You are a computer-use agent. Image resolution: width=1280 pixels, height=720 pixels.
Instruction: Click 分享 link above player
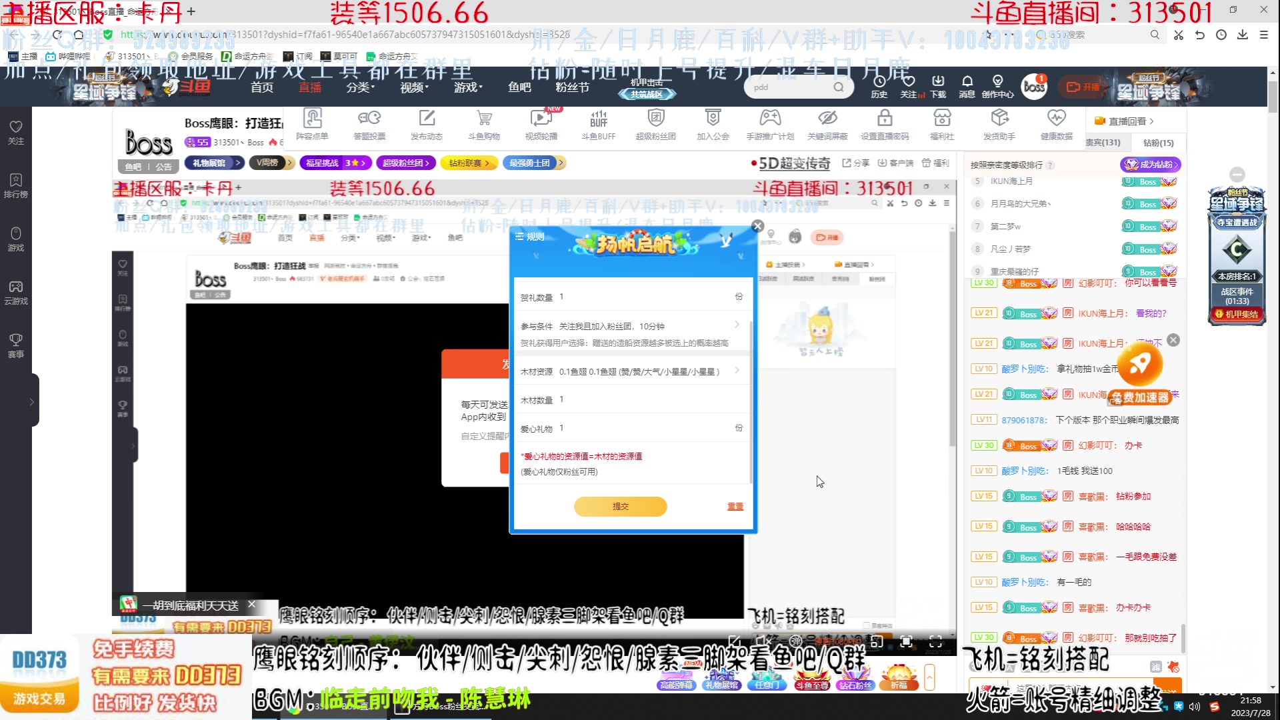pyautogui.click(x=856, y=163)
